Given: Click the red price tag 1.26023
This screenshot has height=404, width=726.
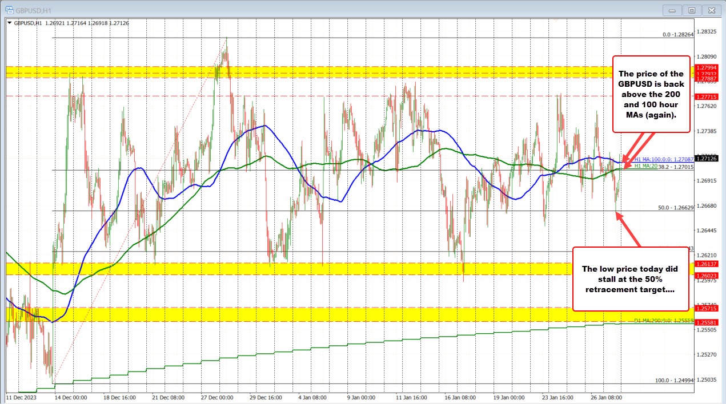Looking at the screenshot, I should pos(708,275).
